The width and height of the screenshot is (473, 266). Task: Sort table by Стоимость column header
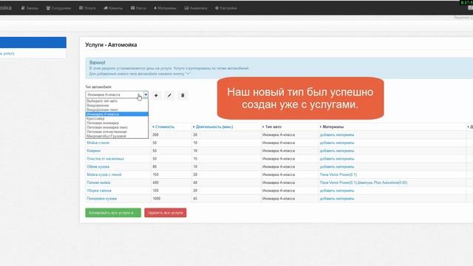coord(164,126)
